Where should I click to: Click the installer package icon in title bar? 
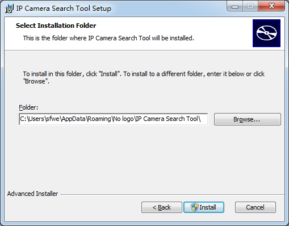[9, 9]
